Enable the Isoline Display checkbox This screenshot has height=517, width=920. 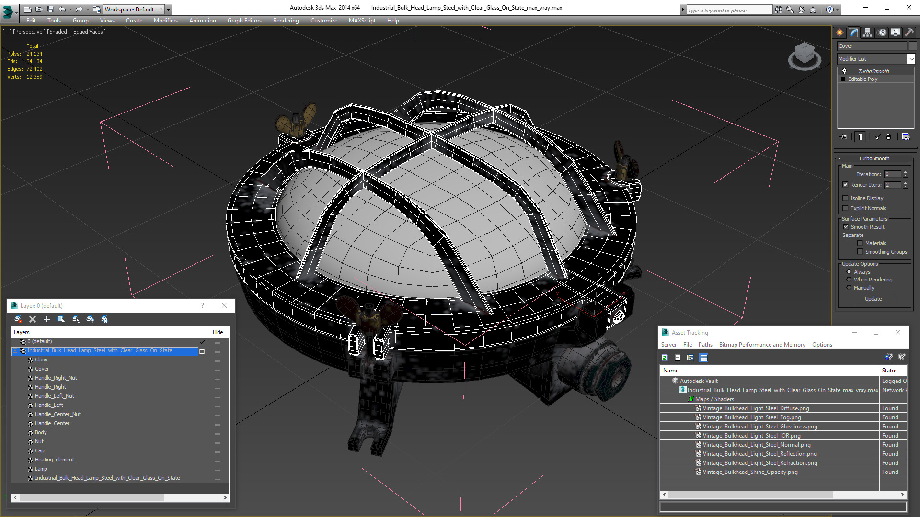846,198
